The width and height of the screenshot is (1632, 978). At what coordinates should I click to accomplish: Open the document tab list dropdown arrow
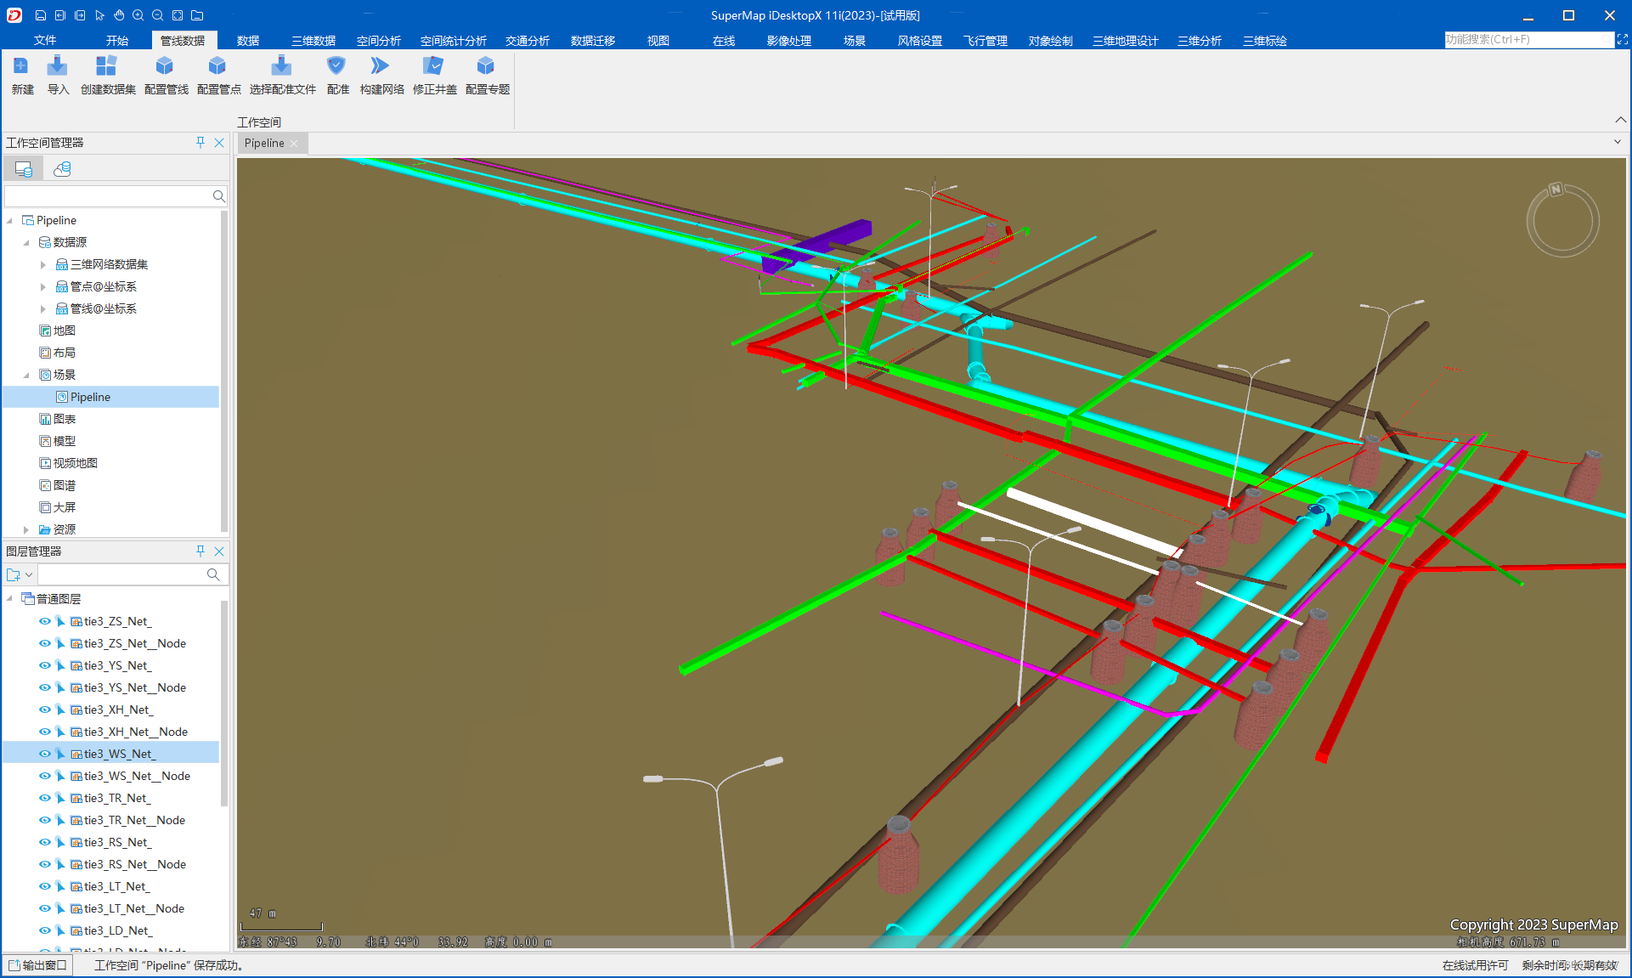pyautogui.click(x=1618, y=142)
